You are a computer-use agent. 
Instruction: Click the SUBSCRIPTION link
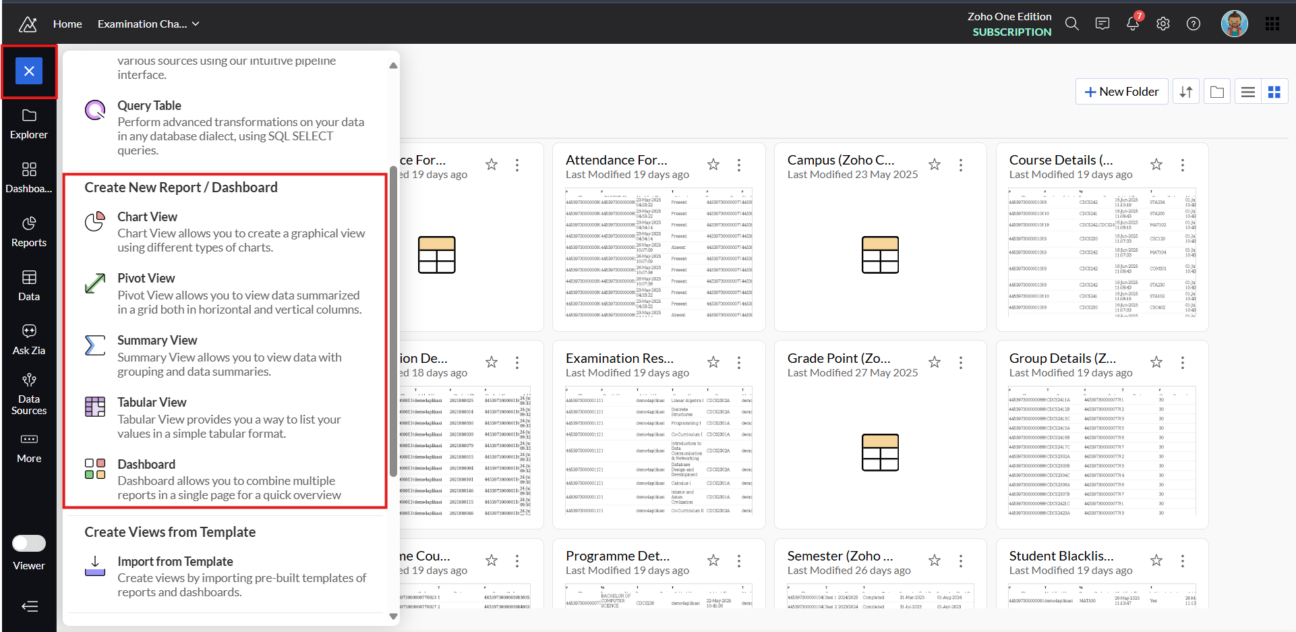coord(1011,32)
